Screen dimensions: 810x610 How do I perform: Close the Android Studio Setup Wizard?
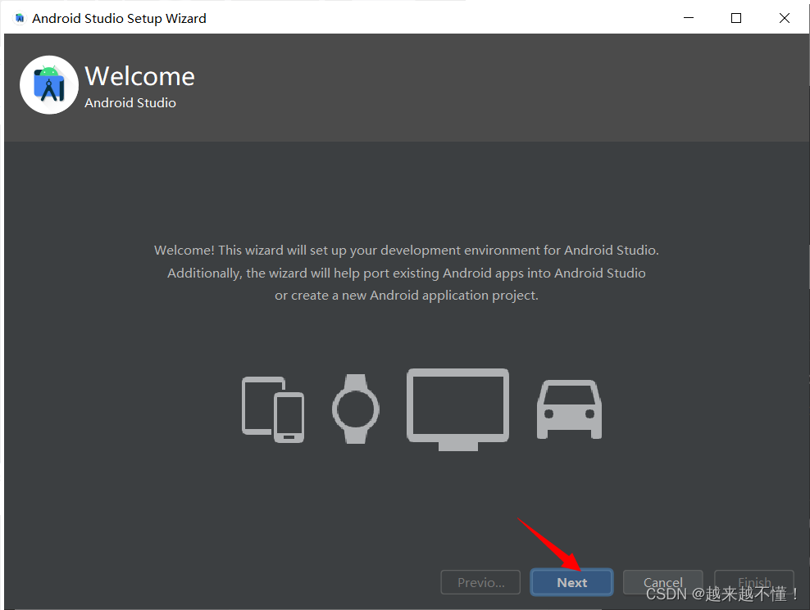(784, 17)
